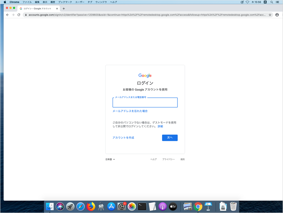Click the clock showing 木 15:56
This screenshot has width=283, height=213.
point(256,2)
